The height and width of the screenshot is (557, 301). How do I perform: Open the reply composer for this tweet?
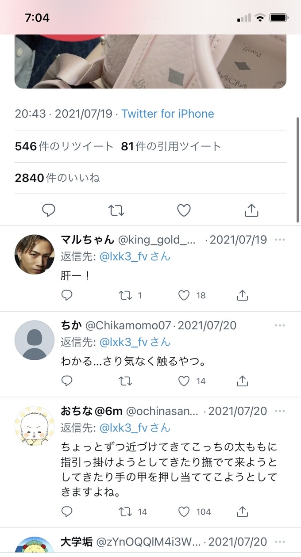point(49,210)
